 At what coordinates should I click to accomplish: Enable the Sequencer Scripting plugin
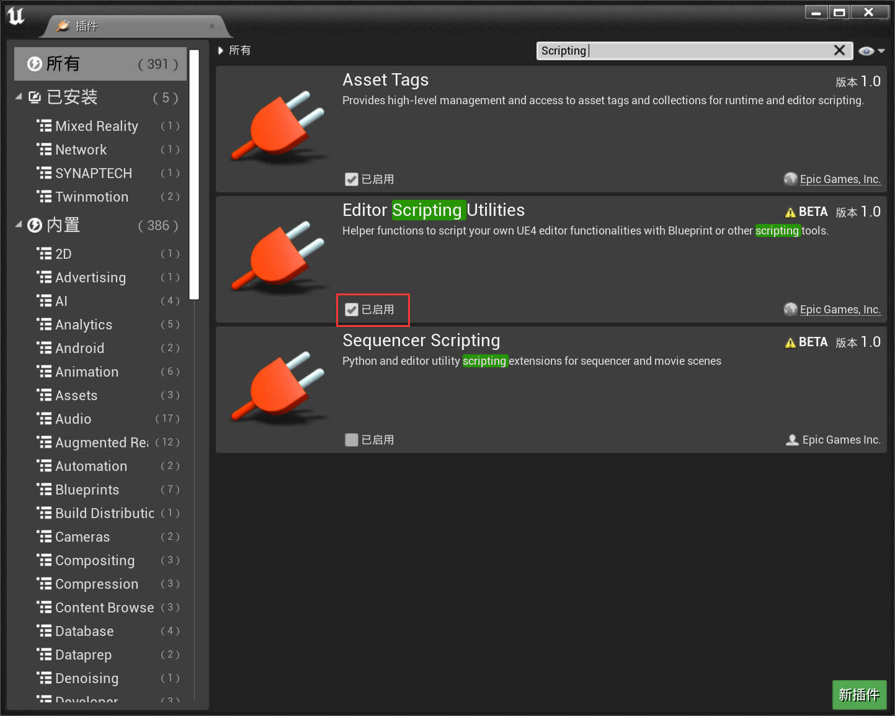coord(352,439)
